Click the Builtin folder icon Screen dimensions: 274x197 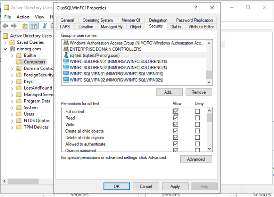[x=19, y=55]
